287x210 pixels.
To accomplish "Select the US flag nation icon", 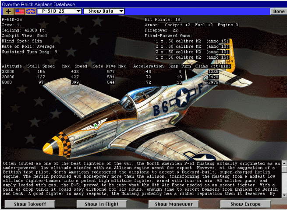I will pos(20,11).
